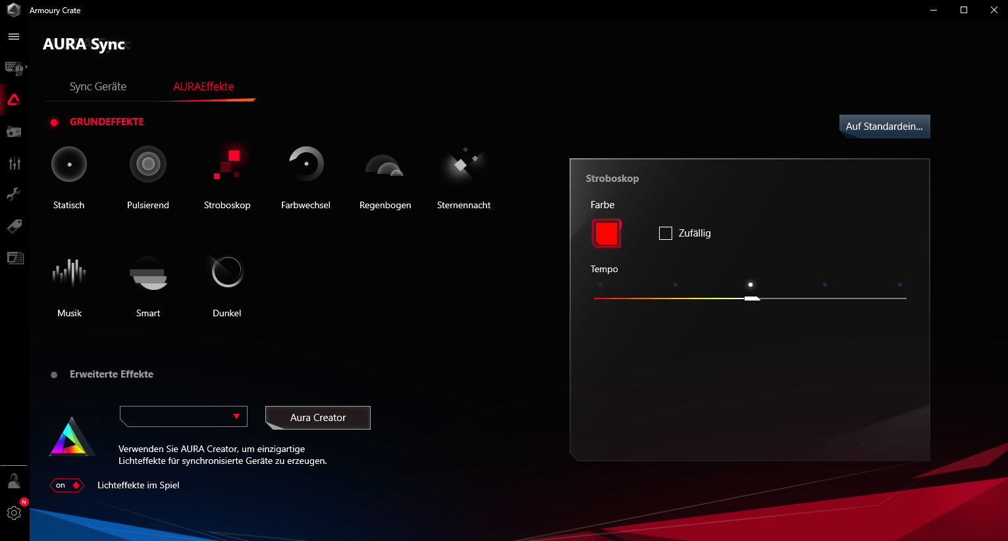Pick the Farbwechsel effect
Screen dimensions: 1008x541
pyautogui.click(x=306, y=164)
